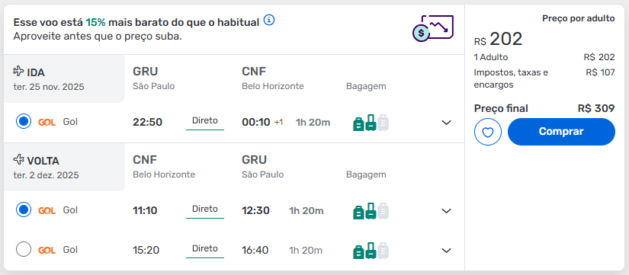Viewport: 629px width, 275px height.
Task: Click the Preço final R$ 309 amount
Action: click(596, 108)
